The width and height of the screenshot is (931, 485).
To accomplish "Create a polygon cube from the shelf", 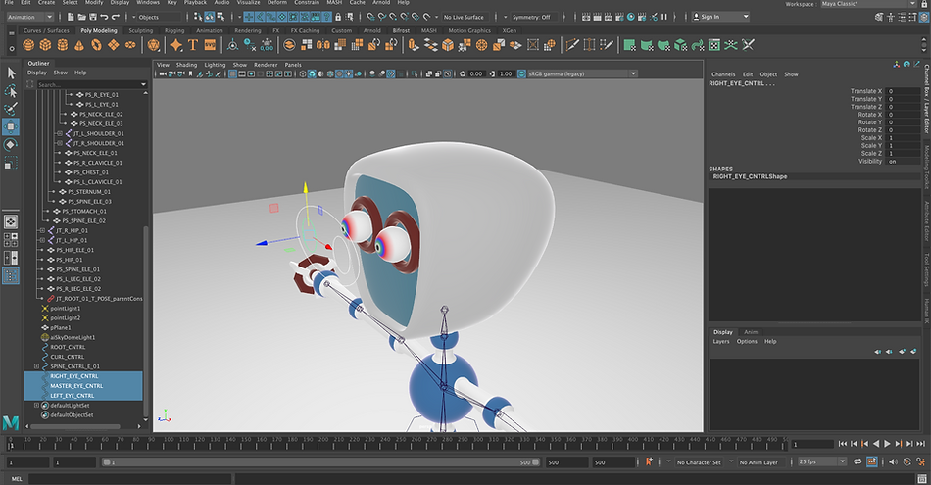I will (45, 45).
